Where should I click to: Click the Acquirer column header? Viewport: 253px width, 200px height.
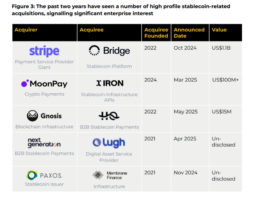[x=26, y=30]
